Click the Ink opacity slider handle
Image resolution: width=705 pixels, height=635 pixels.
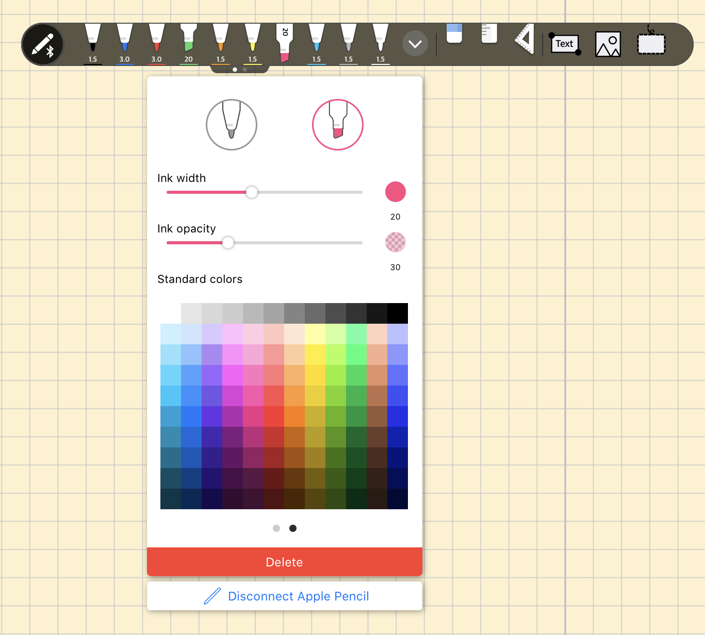[228, 243]
